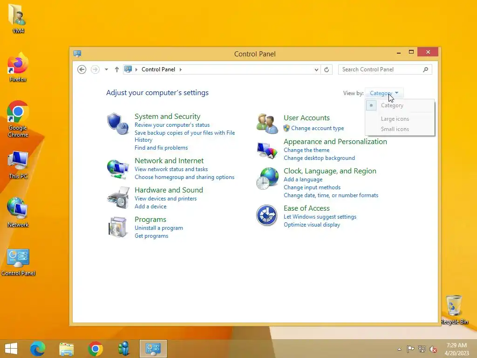Click Get programs link

point(151,236)
